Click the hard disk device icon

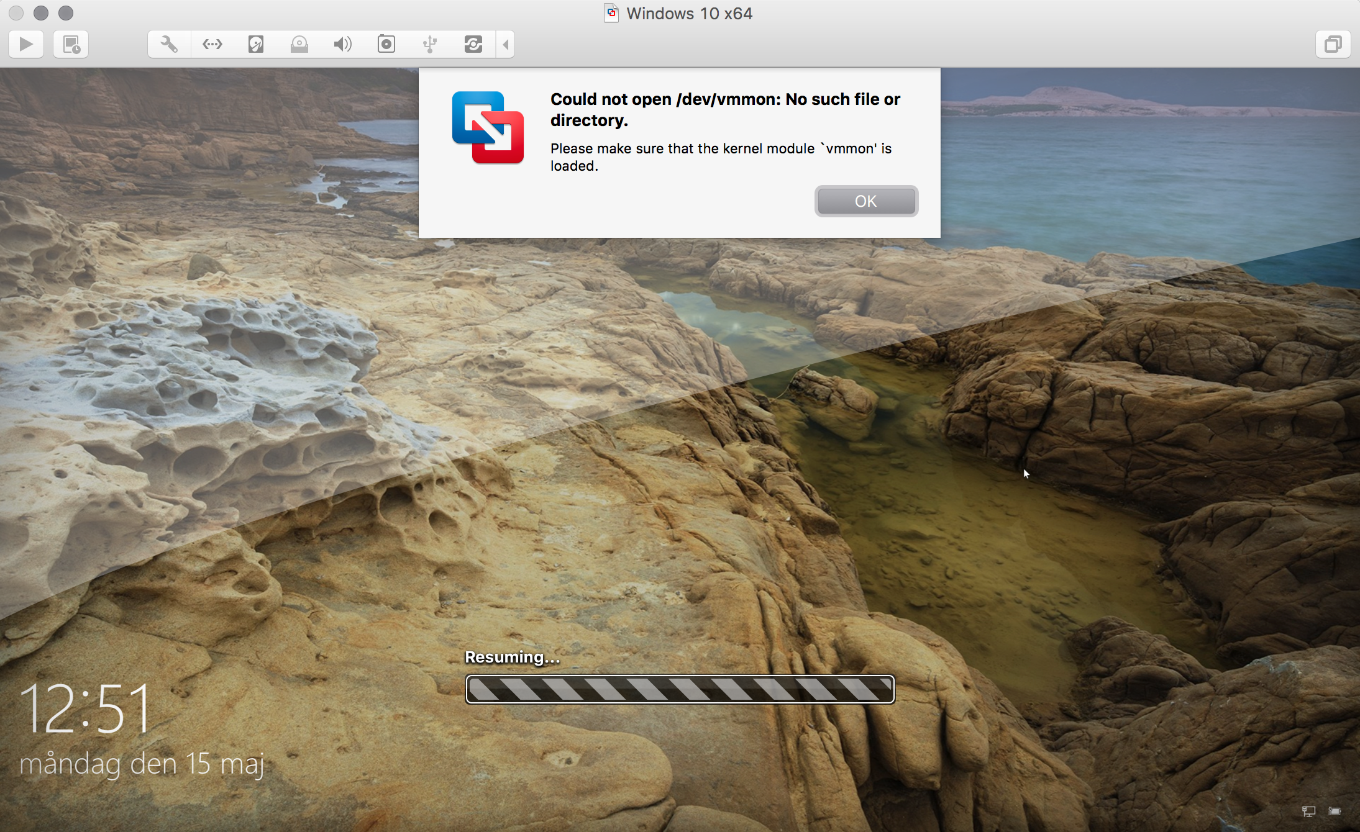click(256, 45)
